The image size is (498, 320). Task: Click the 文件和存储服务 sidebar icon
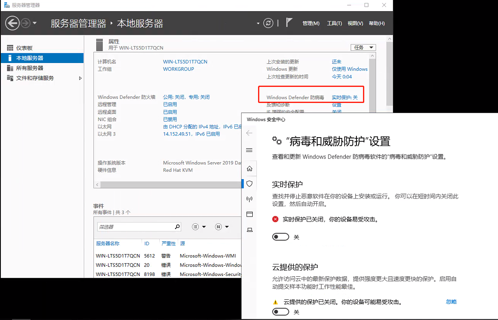10,78
